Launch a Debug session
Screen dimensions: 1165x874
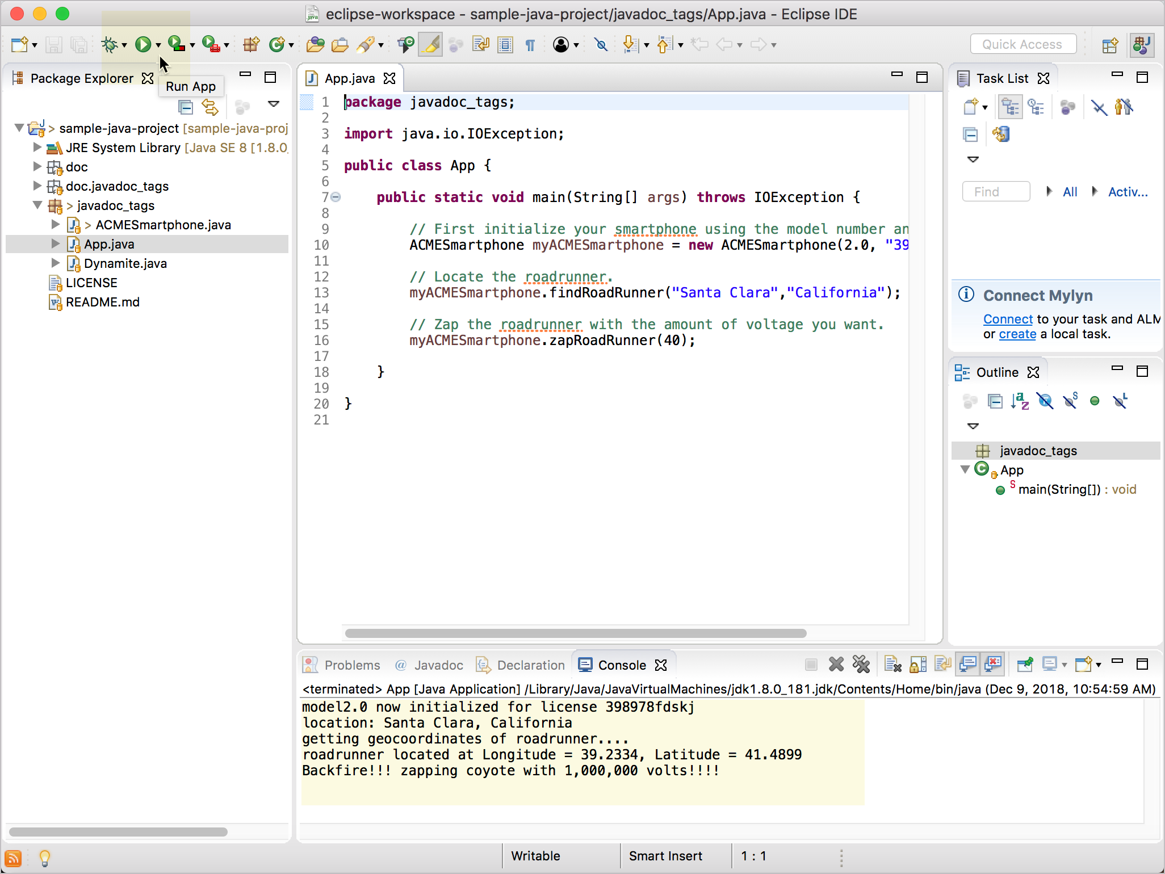click(x=110, y=44)
